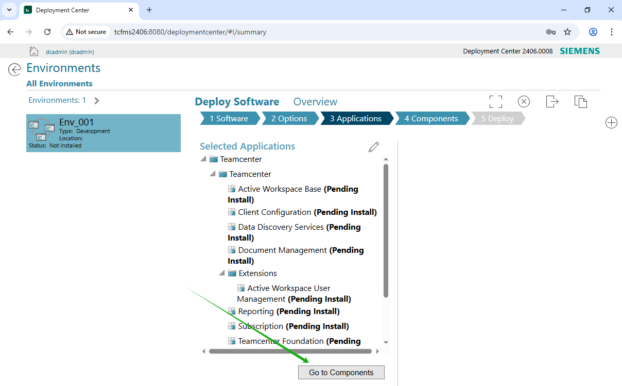Click the Active Workspace User Management icon
Screen dimensions: 622x386
[x=241, y=288]
